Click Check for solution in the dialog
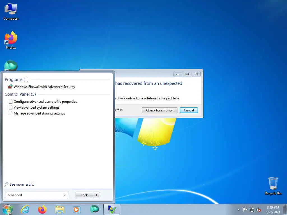 [159, 110]
